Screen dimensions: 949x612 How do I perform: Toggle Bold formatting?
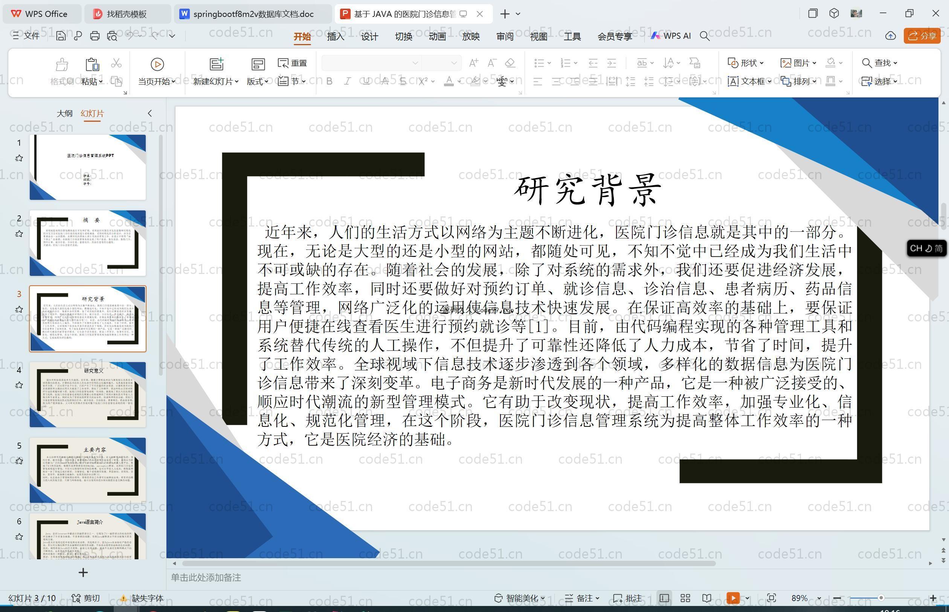[x=329, y=81]
